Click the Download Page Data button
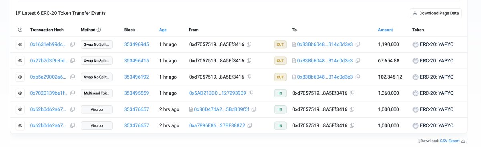Screen dimensions: 481x147 coord(436,13)
